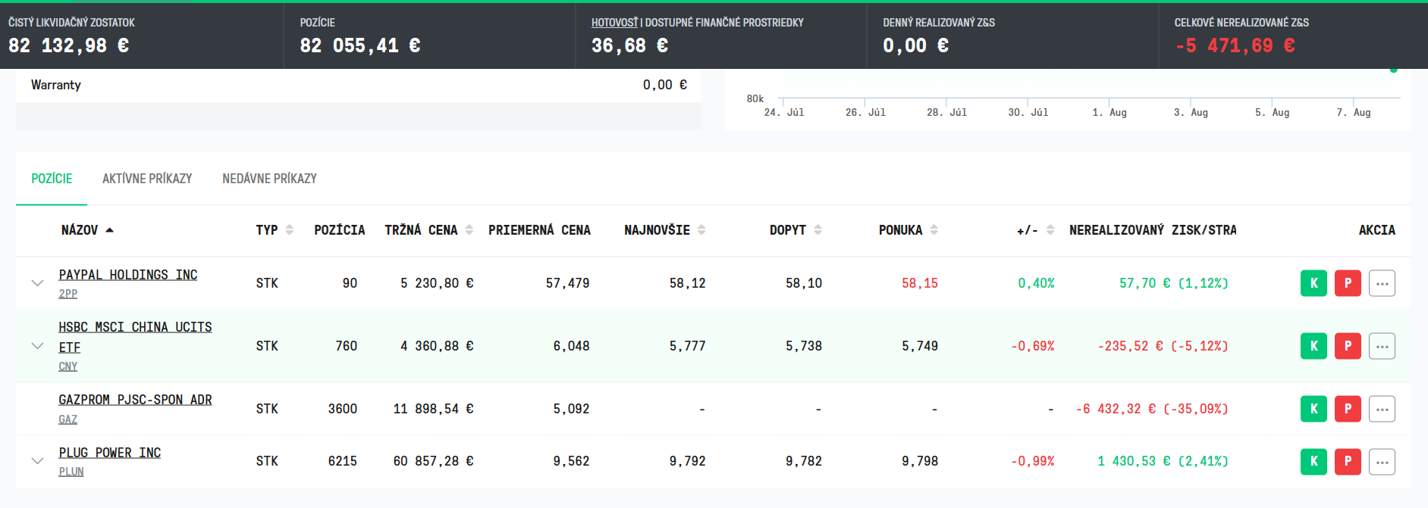
Task: Click net liquidation value 82 132,98 €
Action: pos(69,45)
